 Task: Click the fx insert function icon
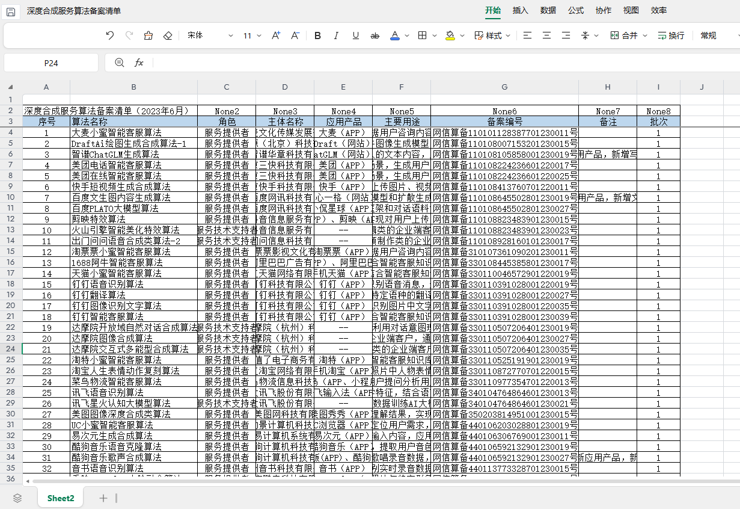tap(139, 63)
